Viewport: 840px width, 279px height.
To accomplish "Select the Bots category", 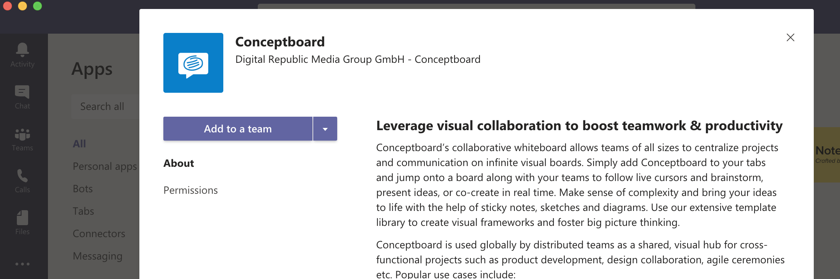I will 83,189.
